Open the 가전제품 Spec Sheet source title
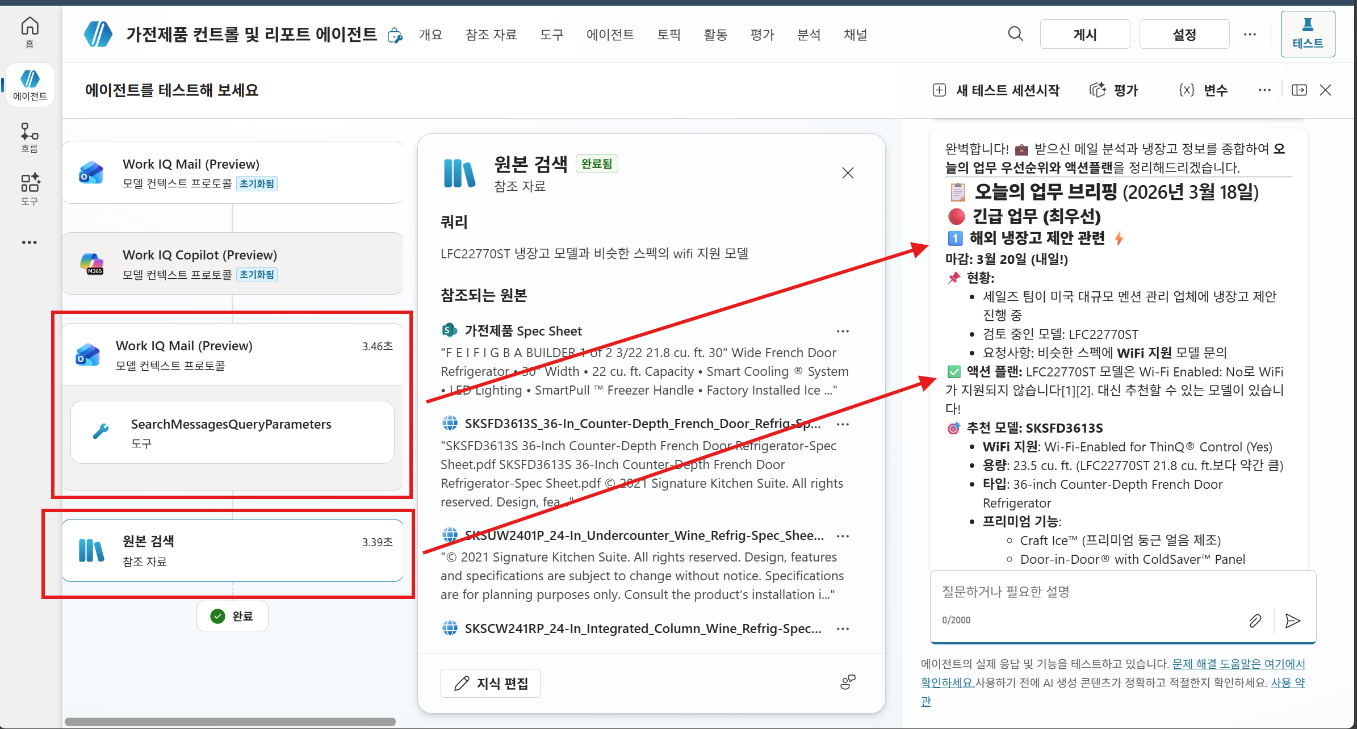 [523, 331]
